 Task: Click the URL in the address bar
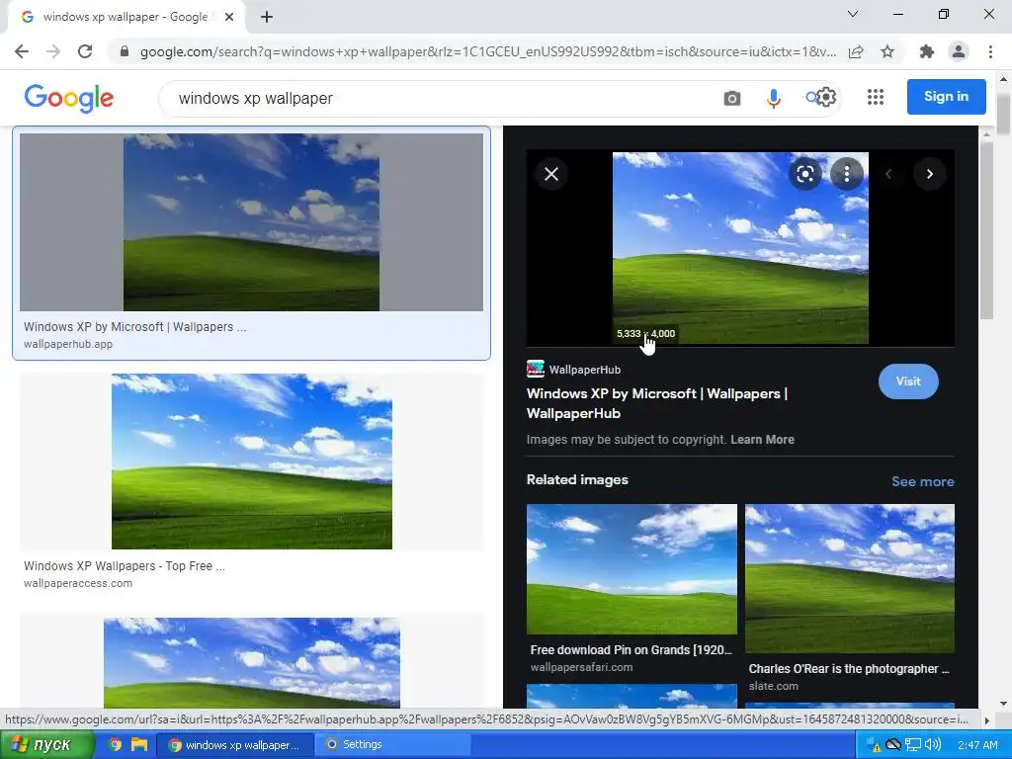[x=488, y=51]
